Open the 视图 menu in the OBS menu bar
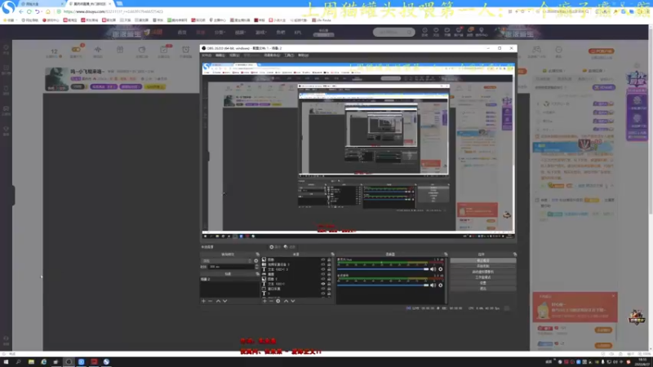The image size is (653, 367). (x=234, y=55)
